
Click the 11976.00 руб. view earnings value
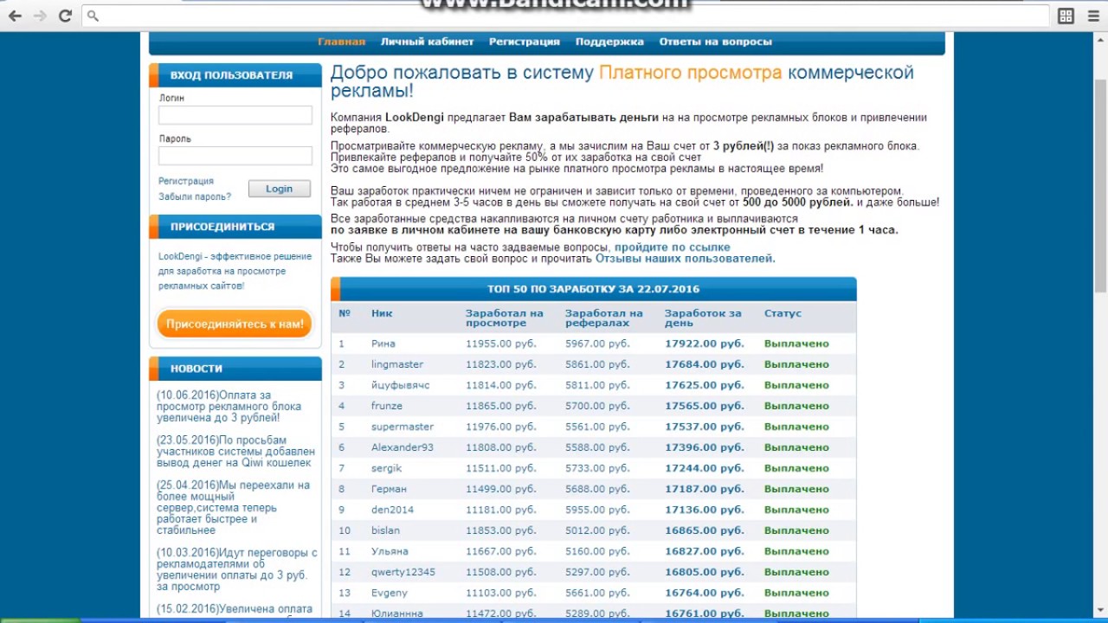click(501, 427)
